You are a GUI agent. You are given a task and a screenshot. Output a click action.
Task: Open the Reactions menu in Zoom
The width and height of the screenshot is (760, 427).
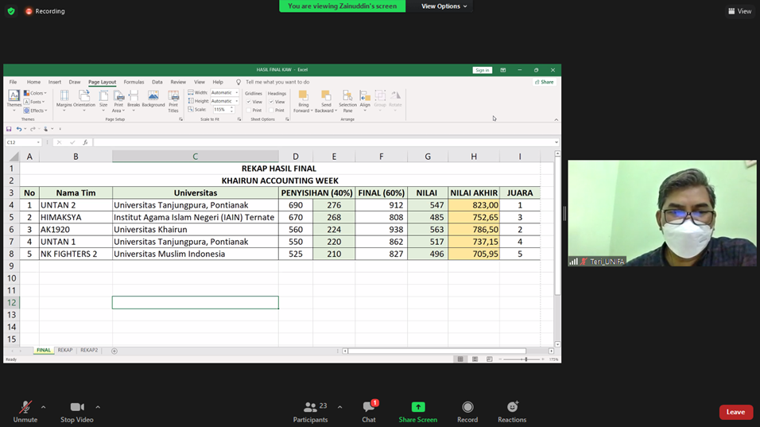tap(512, 410)
